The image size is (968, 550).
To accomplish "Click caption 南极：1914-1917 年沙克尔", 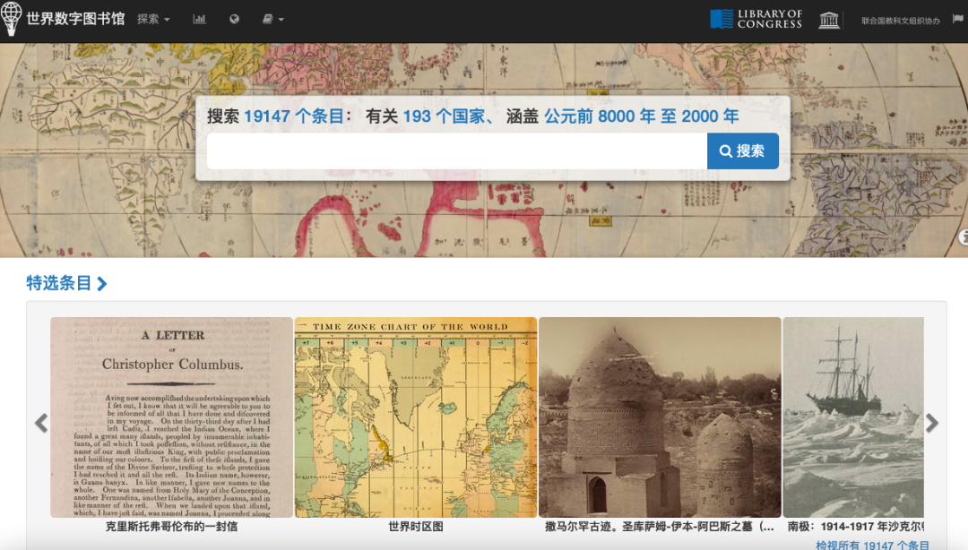I will point(856,527).
